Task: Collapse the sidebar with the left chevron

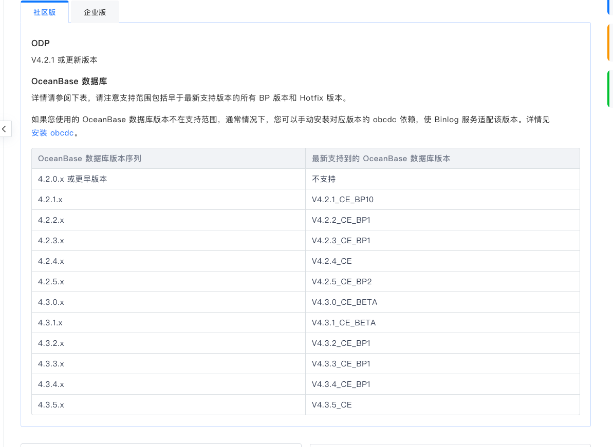Action: (5, 129)
